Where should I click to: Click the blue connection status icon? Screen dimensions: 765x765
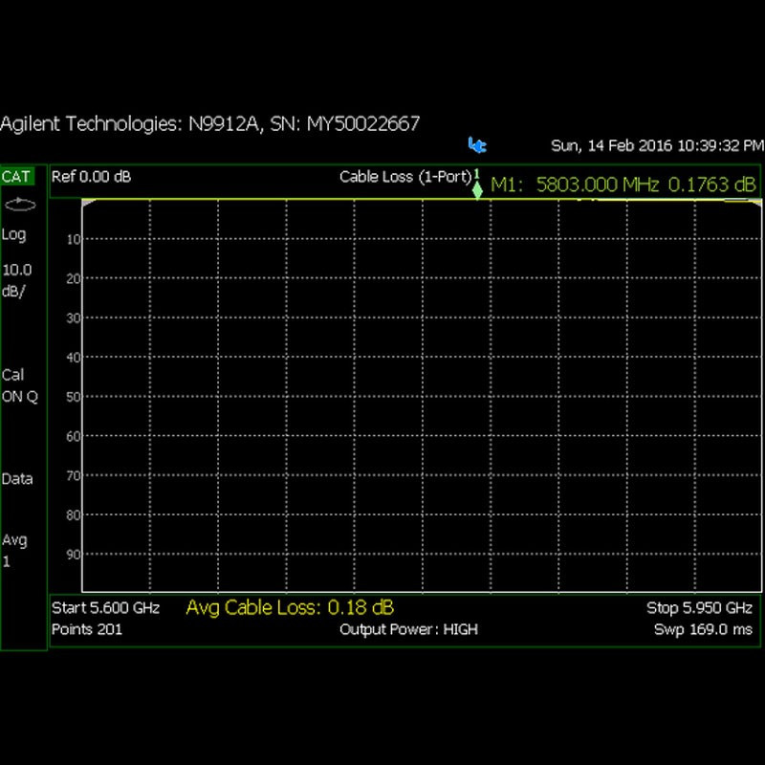point(476,145)
